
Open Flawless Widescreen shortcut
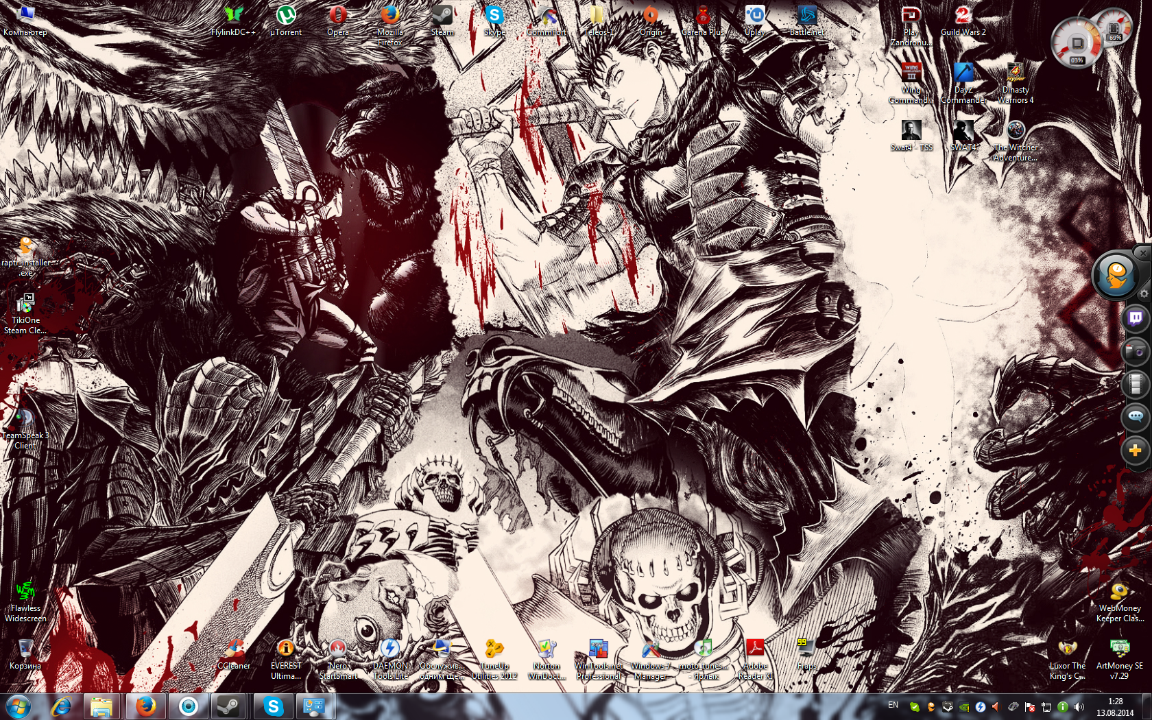pos(25,601)
